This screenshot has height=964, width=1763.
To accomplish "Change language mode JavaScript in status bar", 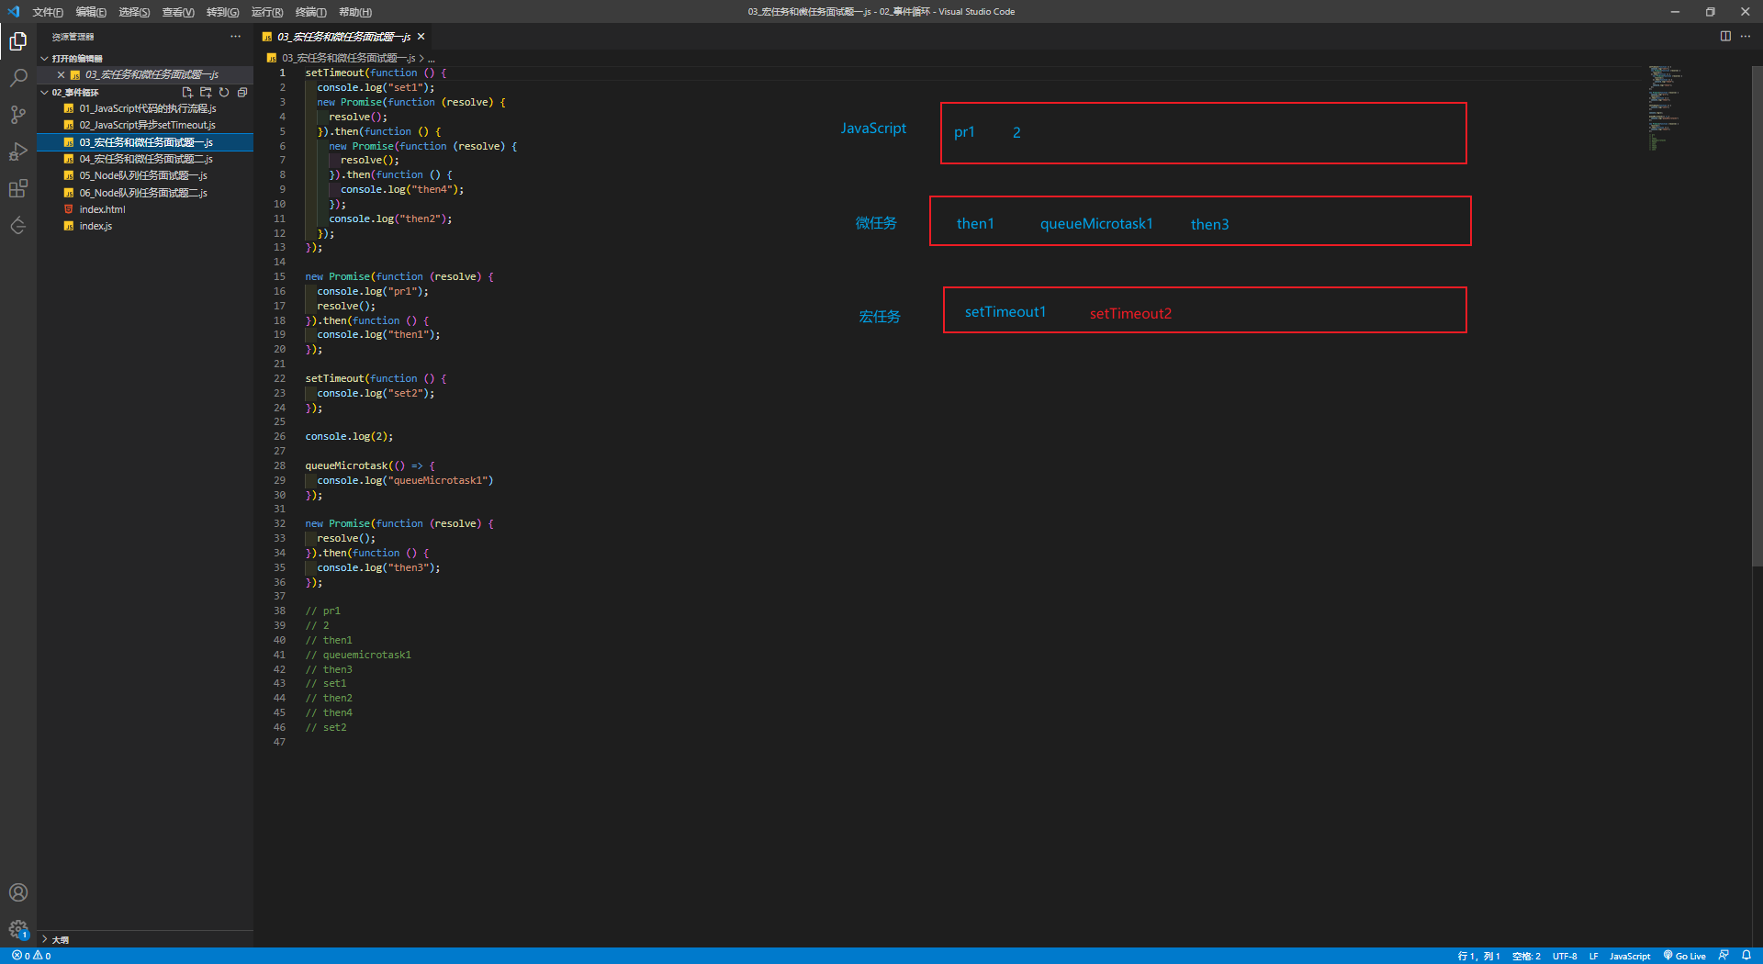I will pyautogui.click(x=1630, y=956).
